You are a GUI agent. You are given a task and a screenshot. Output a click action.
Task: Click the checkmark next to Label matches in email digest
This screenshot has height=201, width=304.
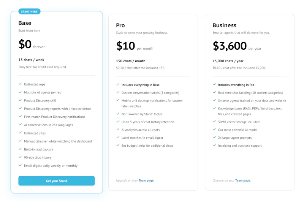(x=118, y=138)
